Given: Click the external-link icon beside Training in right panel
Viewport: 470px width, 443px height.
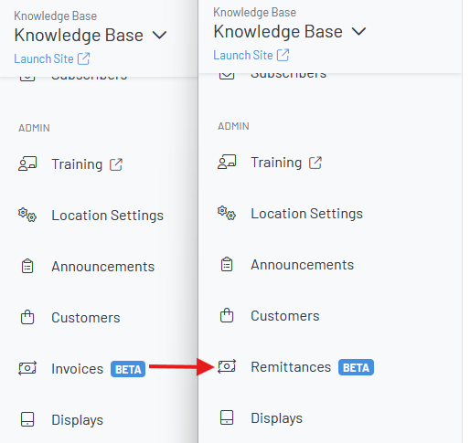Looking at the screenshot, I should [x=315, y=163].
